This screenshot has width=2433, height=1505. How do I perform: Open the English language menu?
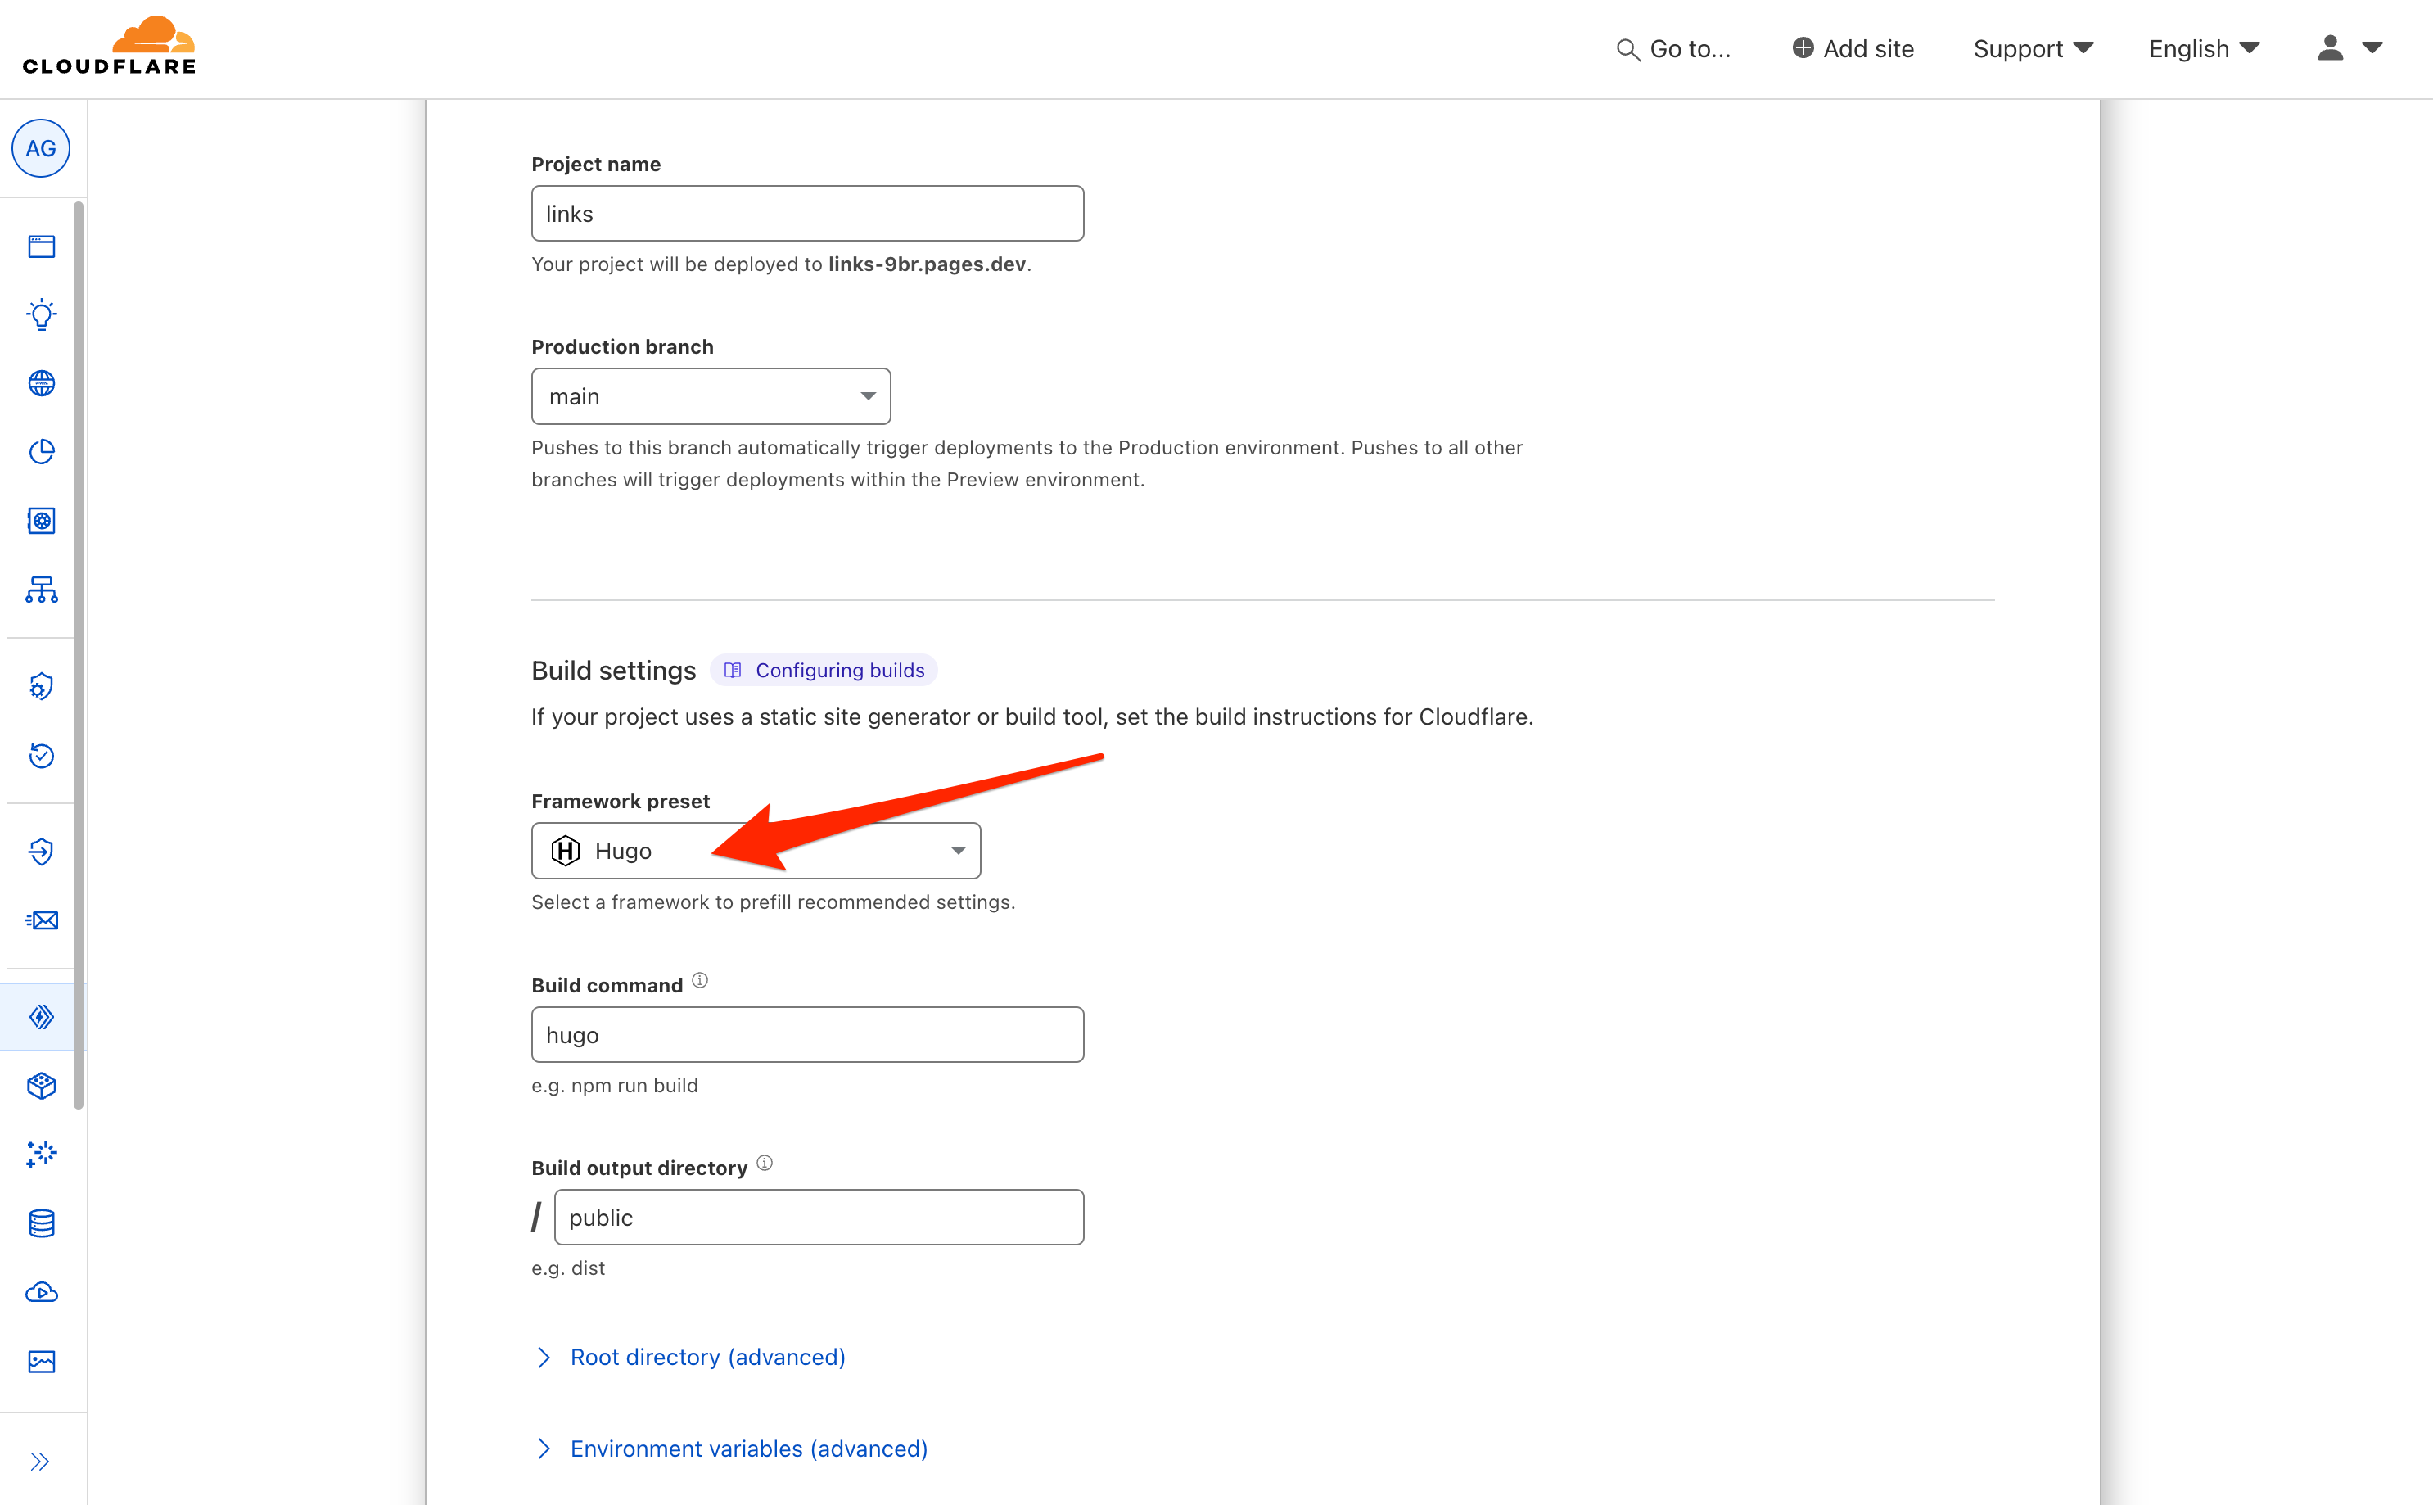tap(2203, 49)
